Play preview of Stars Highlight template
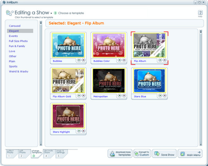The height and width of the screenshot is (166, 208). point(79,131)
